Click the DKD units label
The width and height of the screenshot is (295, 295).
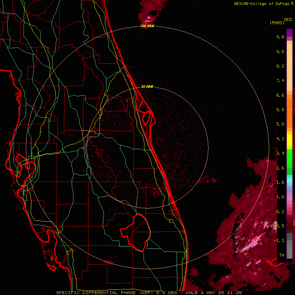(288, 20)
